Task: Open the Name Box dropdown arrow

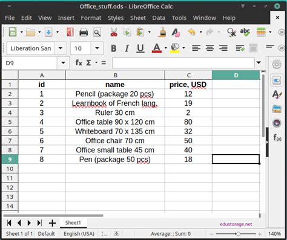Action: point(63,63)
